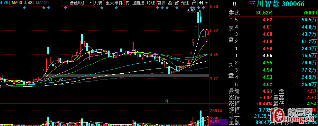Click the 三川智慧 300066 stock title
318x126 pixels.
(x=276, y=4)
